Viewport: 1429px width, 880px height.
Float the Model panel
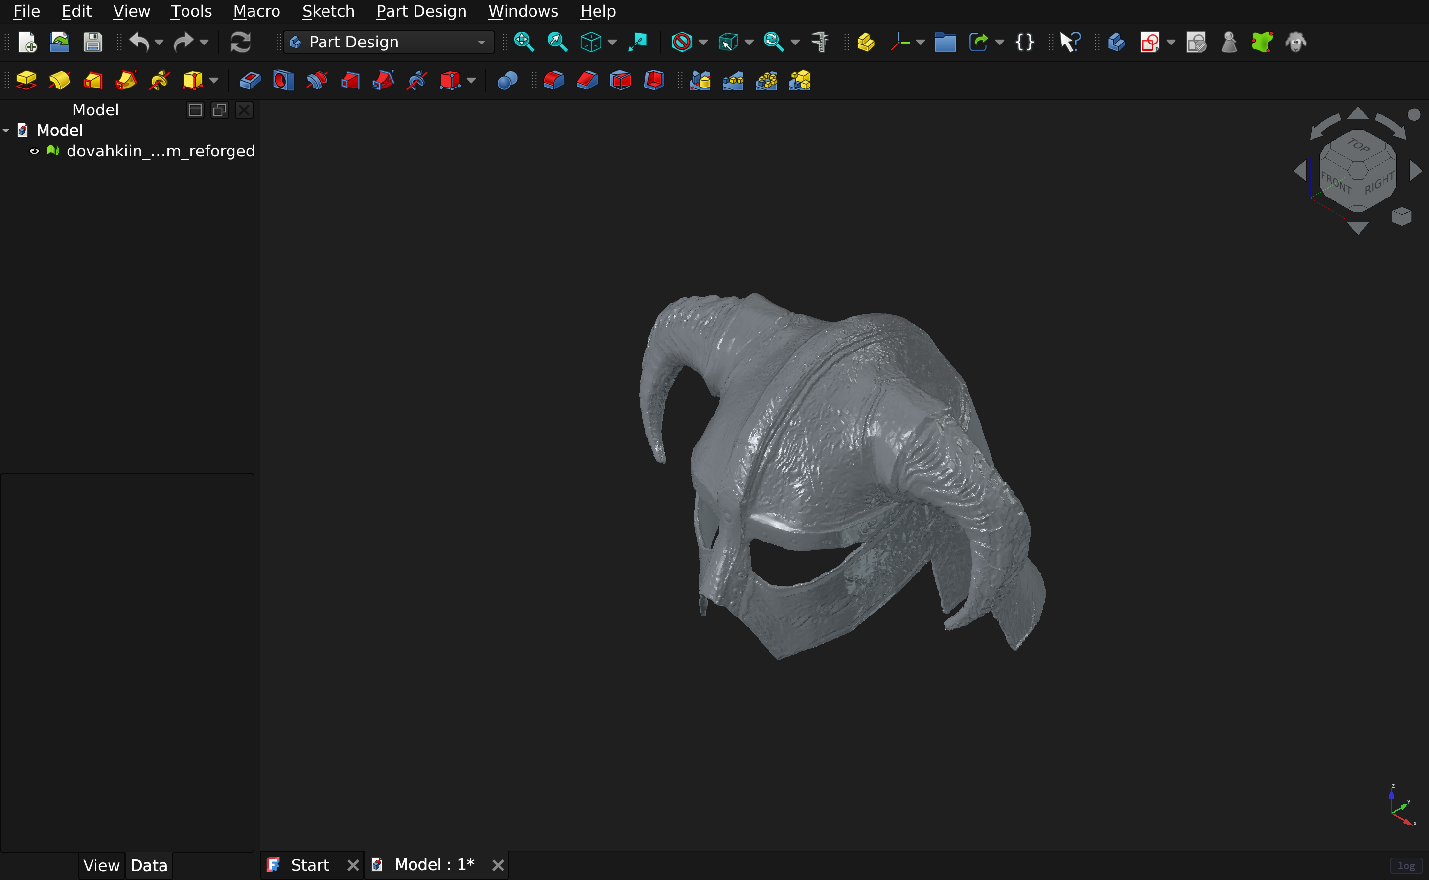click(x=220, y=110)
